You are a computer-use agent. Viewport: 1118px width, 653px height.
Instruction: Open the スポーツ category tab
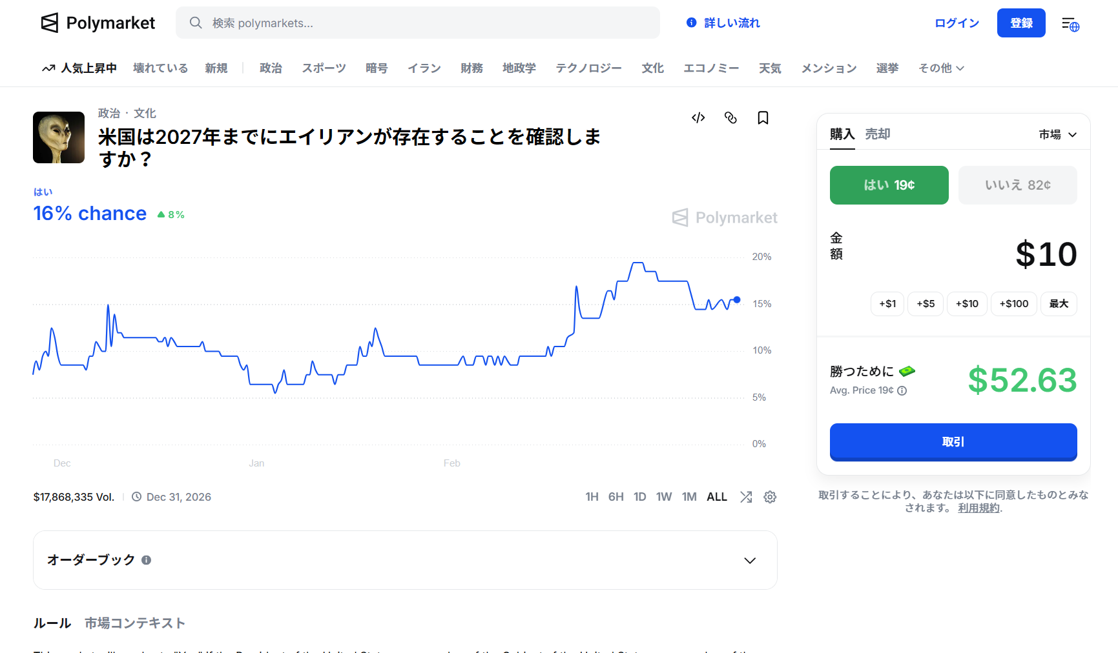point(324,68)
